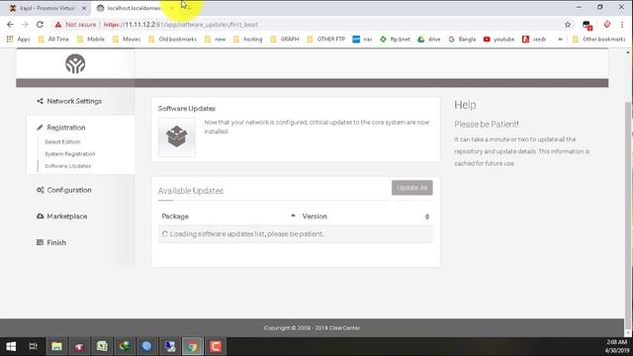Click the Not secure warning indicator
This screenshot has width=633, height=356.
pyautogui.click(x=75, y=25)
